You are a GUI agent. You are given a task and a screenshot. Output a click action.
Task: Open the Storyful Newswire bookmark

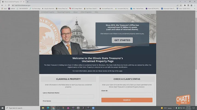point(48,9)
